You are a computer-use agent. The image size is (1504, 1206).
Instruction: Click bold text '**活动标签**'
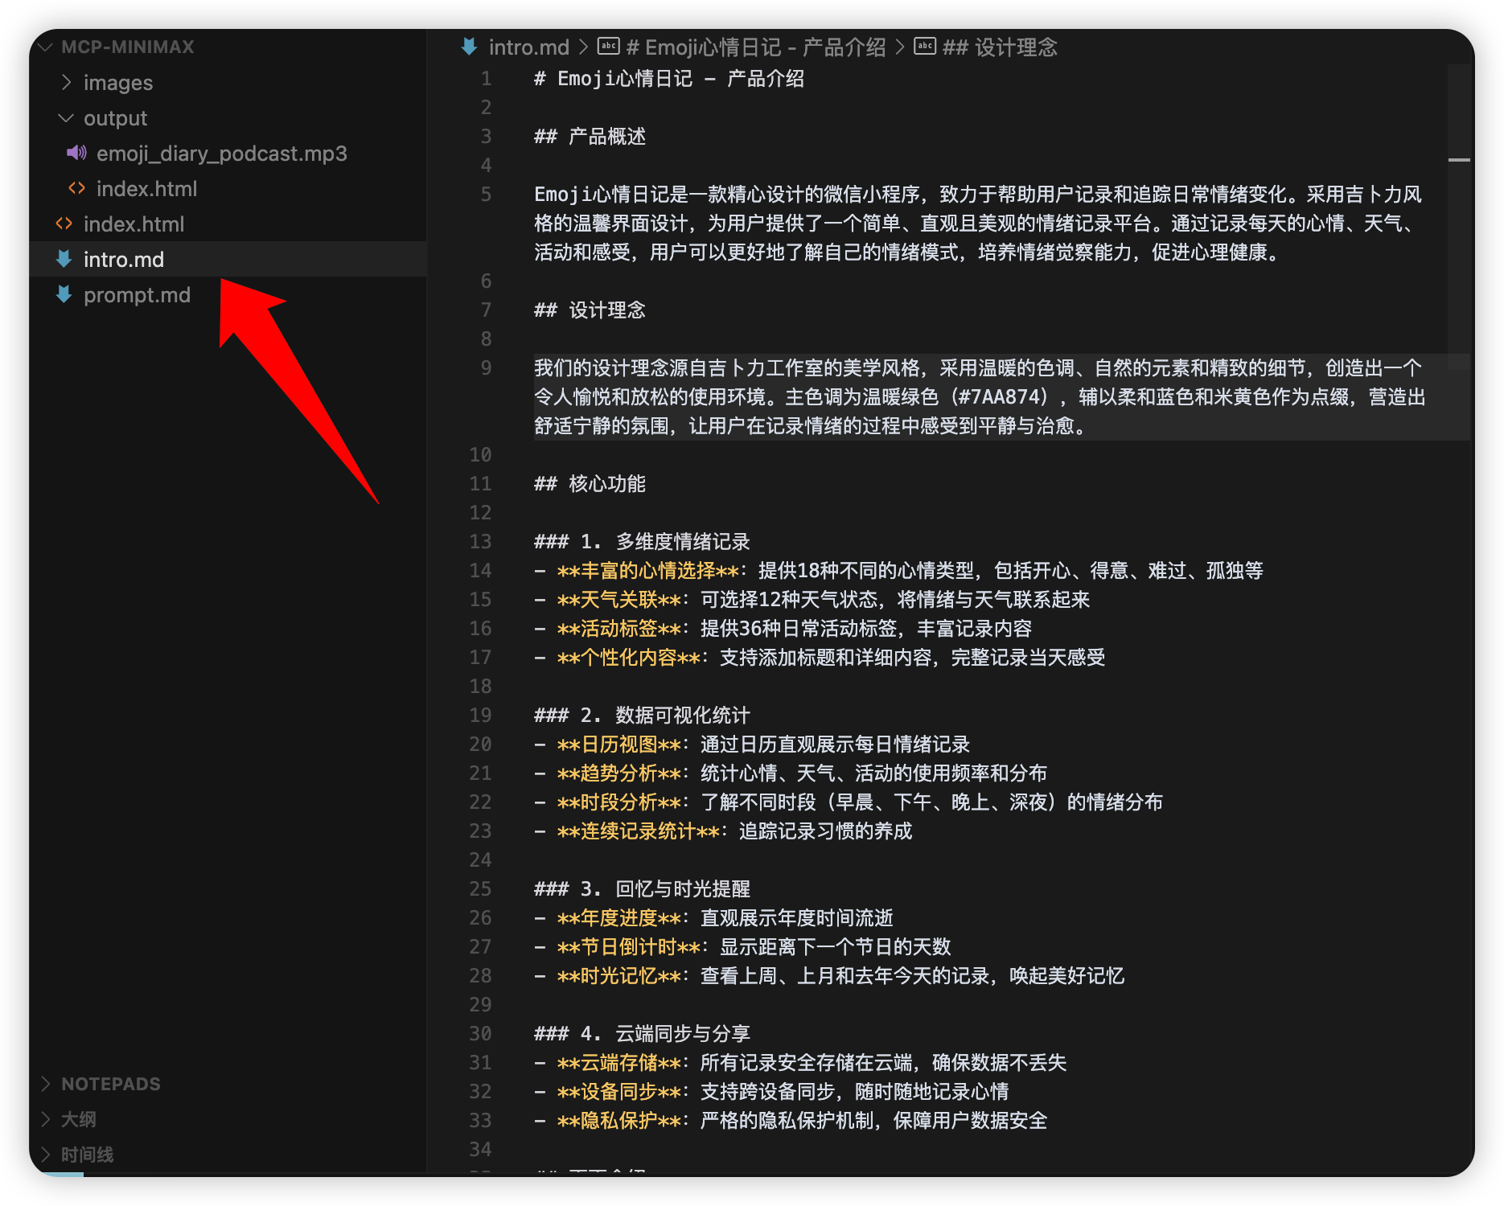(618, 629)
